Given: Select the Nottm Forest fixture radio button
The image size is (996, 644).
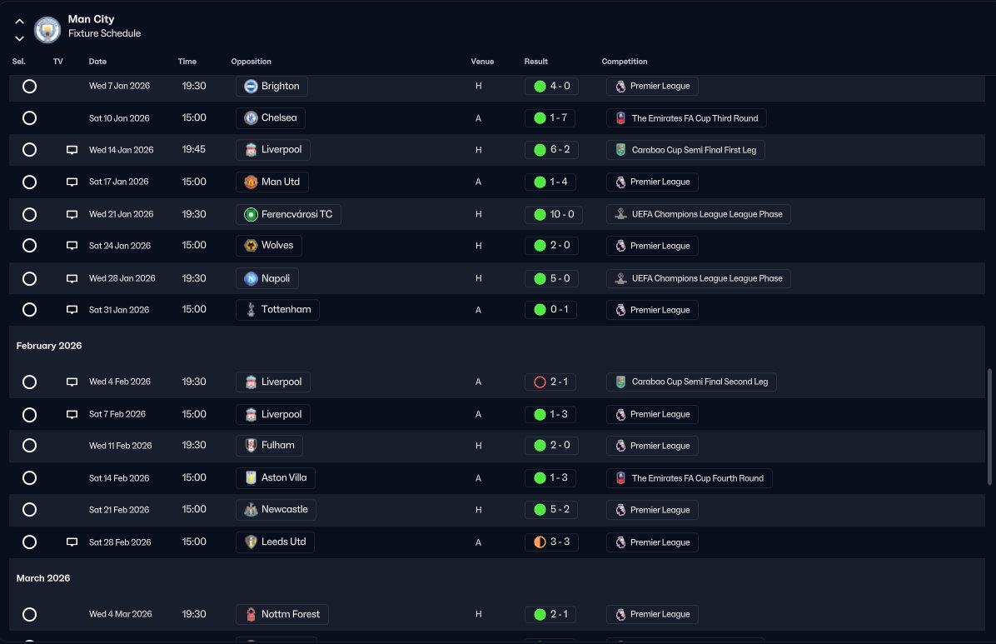Looking at the screenshot, I should 29,615.
